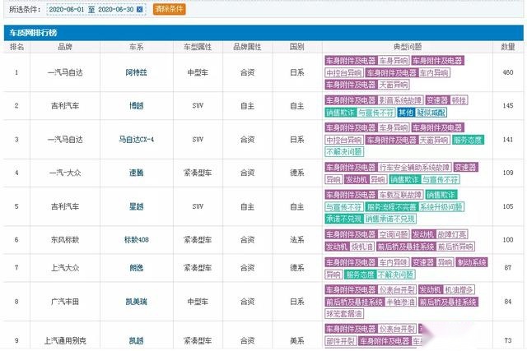This screenshot has width=527, height=351.
Task: Select the 天窗异响 tag in 阿特兹 row
Action: coord(394,85)
